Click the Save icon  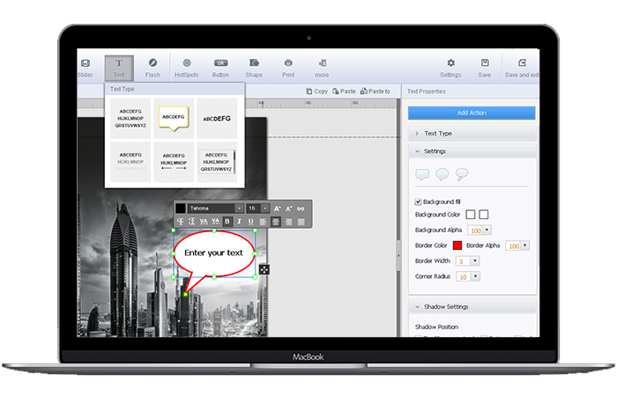(x=485, y=67)
